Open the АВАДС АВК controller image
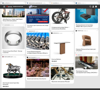This screenshot has width=100, height=90. click(x=87, y=16)
